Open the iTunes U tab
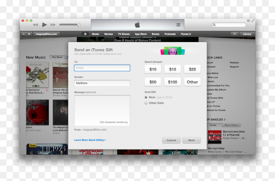Viewport: 275px width, 181px height. 186,34
